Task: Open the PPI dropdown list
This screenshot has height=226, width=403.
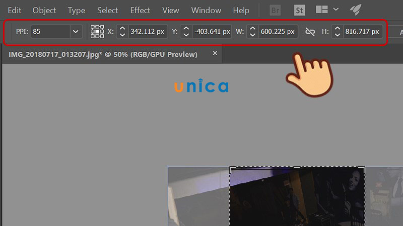Action: (76, 32)
